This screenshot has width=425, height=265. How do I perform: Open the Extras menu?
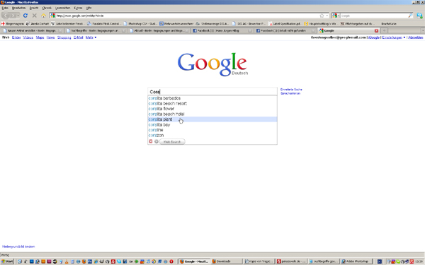(x=78, y=8)
